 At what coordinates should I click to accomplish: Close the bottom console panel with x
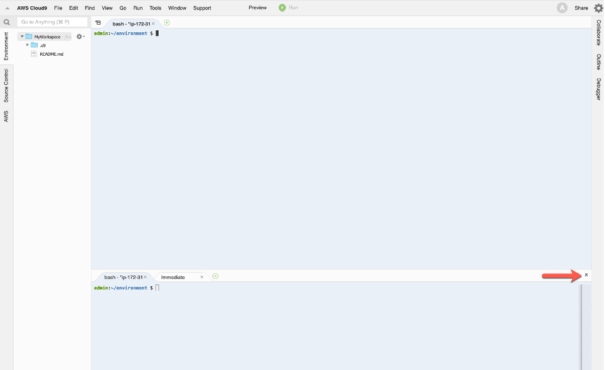[x=586, y=275]
